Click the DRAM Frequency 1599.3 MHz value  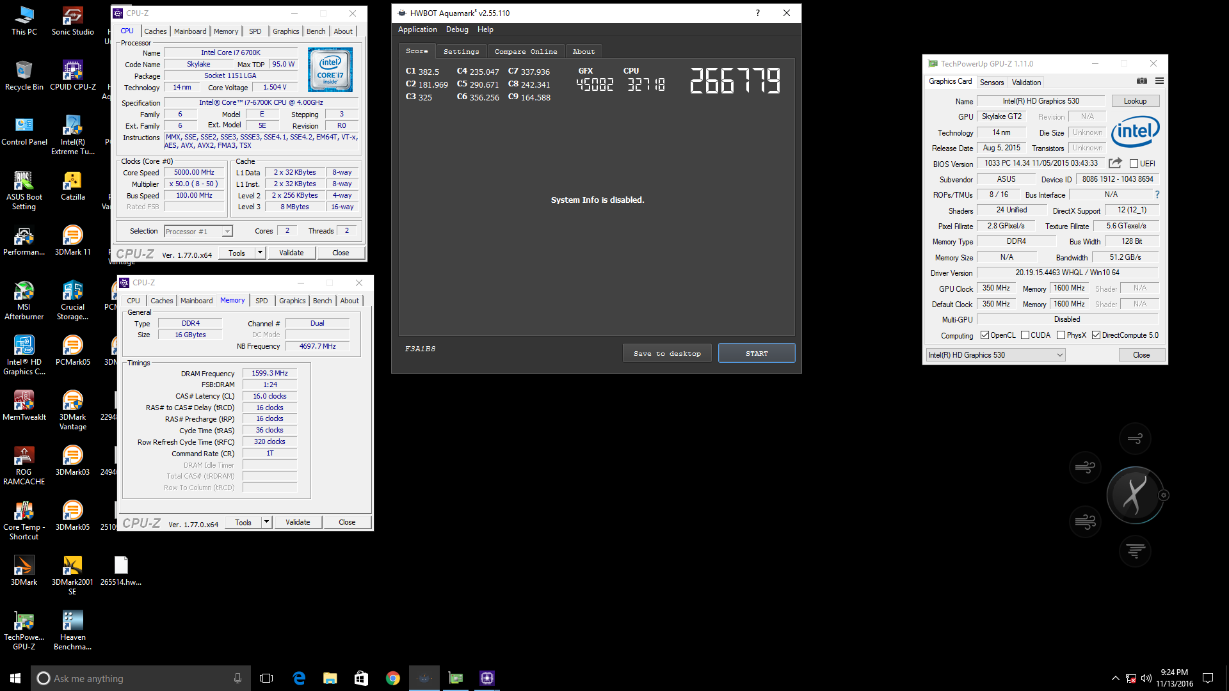click(x=269, y=374)
